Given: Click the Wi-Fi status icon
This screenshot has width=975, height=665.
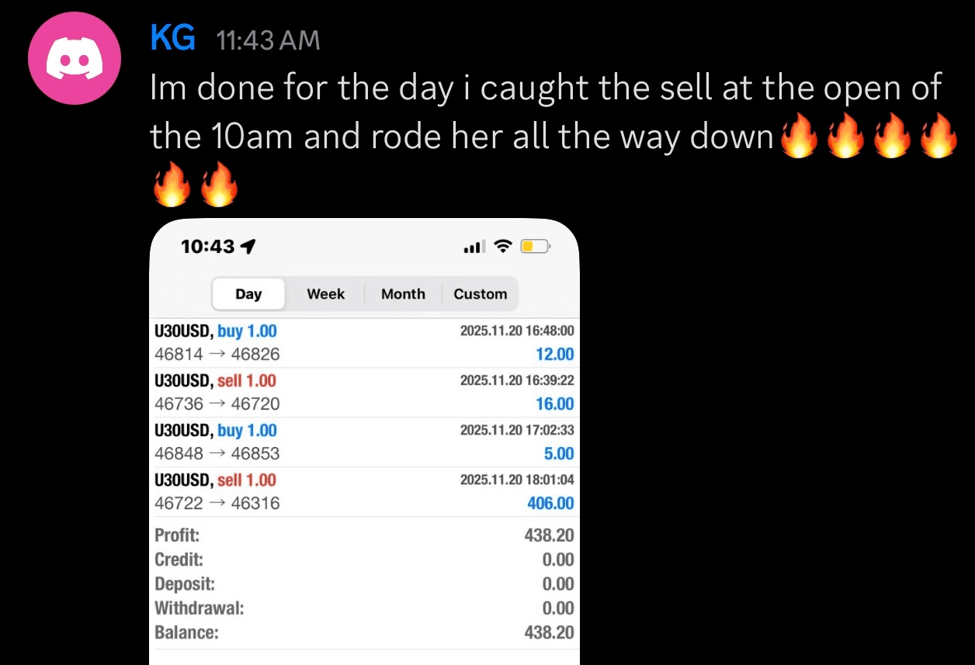Looking at the screenshot, I should (503, 247).
